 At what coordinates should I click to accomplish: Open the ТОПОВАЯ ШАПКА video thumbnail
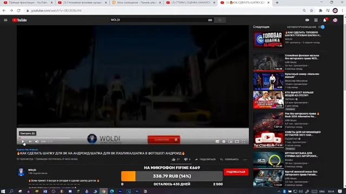click(268, 40)
